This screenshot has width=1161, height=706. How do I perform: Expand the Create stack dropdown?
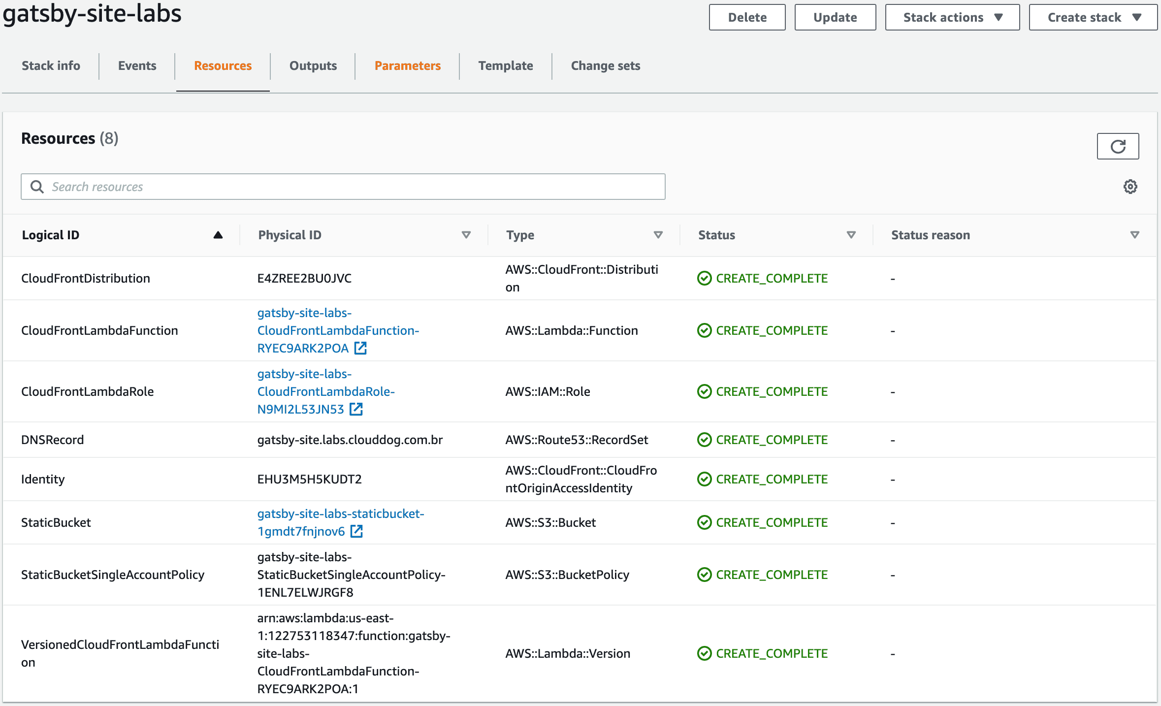click(1093, 17)
